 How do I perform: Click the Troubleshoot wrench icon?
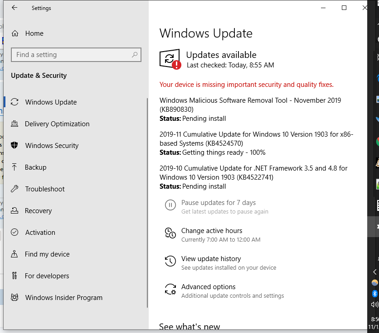pos(15,189)
